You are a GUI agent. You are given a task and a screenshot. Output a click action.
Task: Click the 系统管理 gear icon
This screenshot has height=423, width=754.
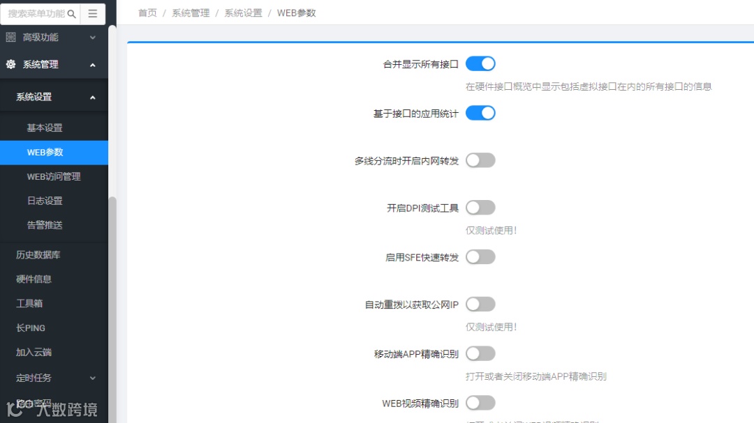point(10,64)
